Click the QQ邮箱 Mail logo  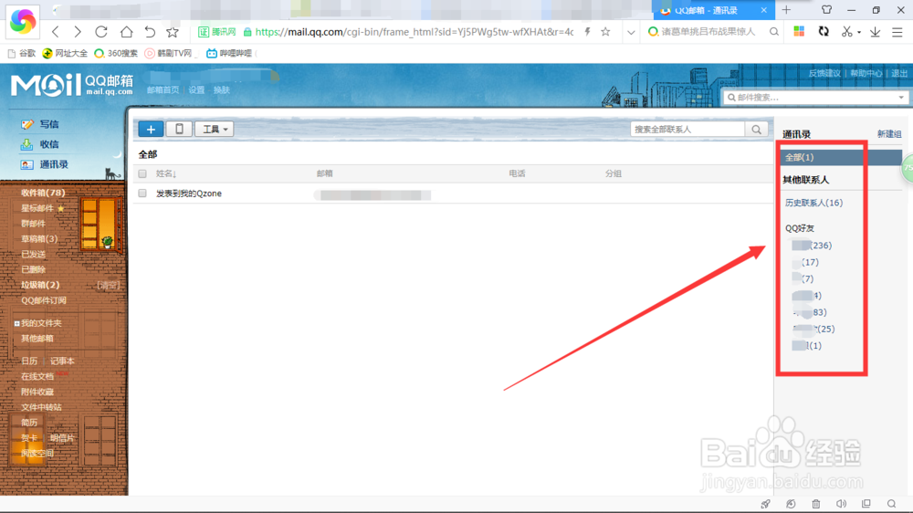pyautogui.click(x=72, y=85)
